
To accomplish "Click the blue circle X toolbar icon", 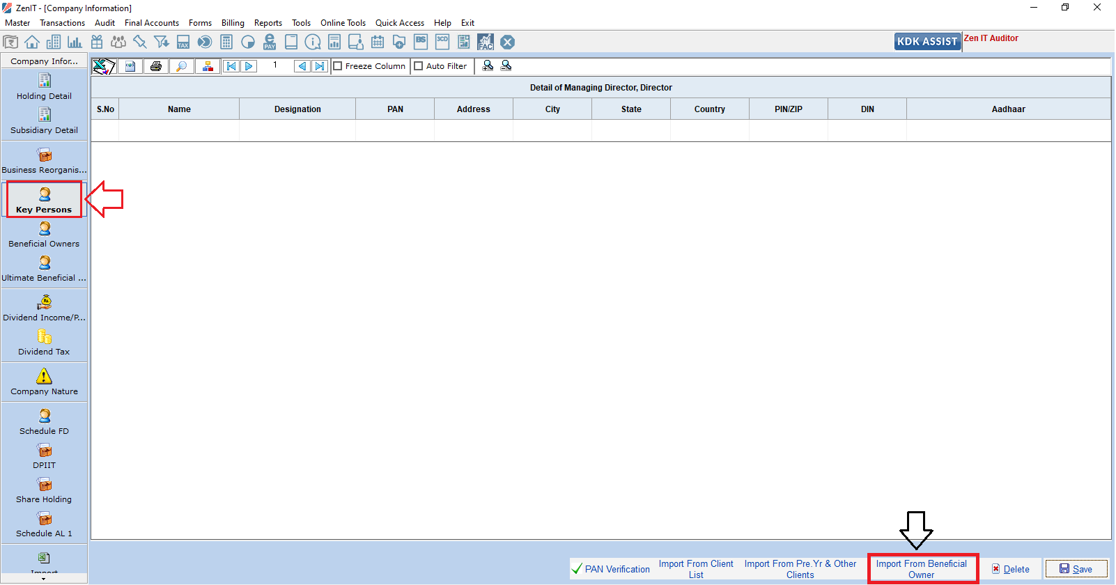I will click(x=508, y=42).
